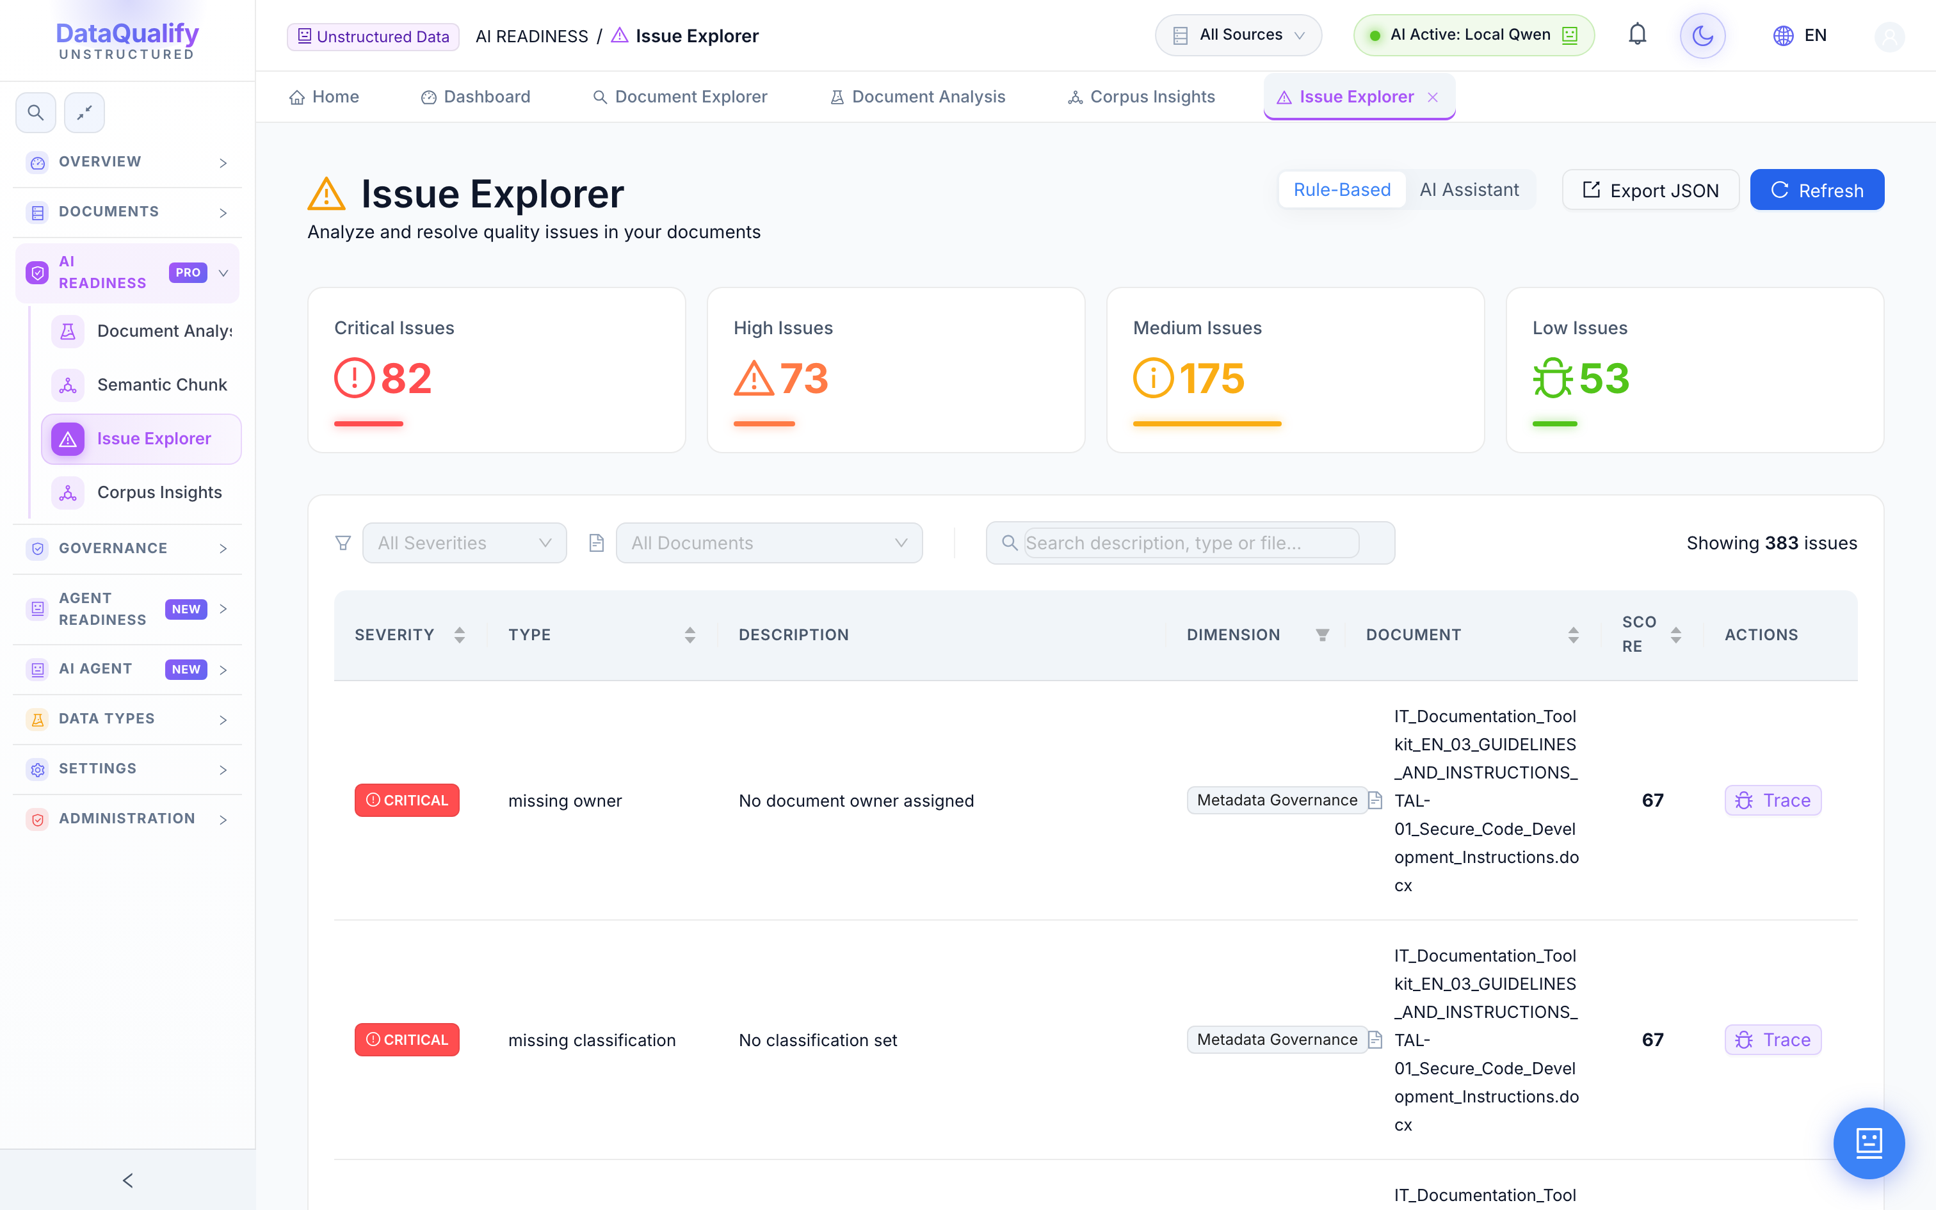Click the file icon in missing owner row
This screenshot has height=1210, width=1936.
tap(1375, 800)
